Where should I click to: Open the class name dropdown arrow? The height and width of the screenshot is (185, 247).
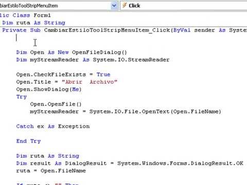click(x=114, y=6)
